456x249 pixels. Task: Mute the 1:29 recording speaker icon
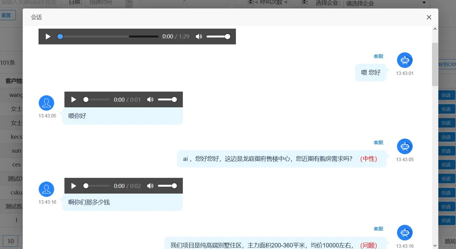click(199, 37)
